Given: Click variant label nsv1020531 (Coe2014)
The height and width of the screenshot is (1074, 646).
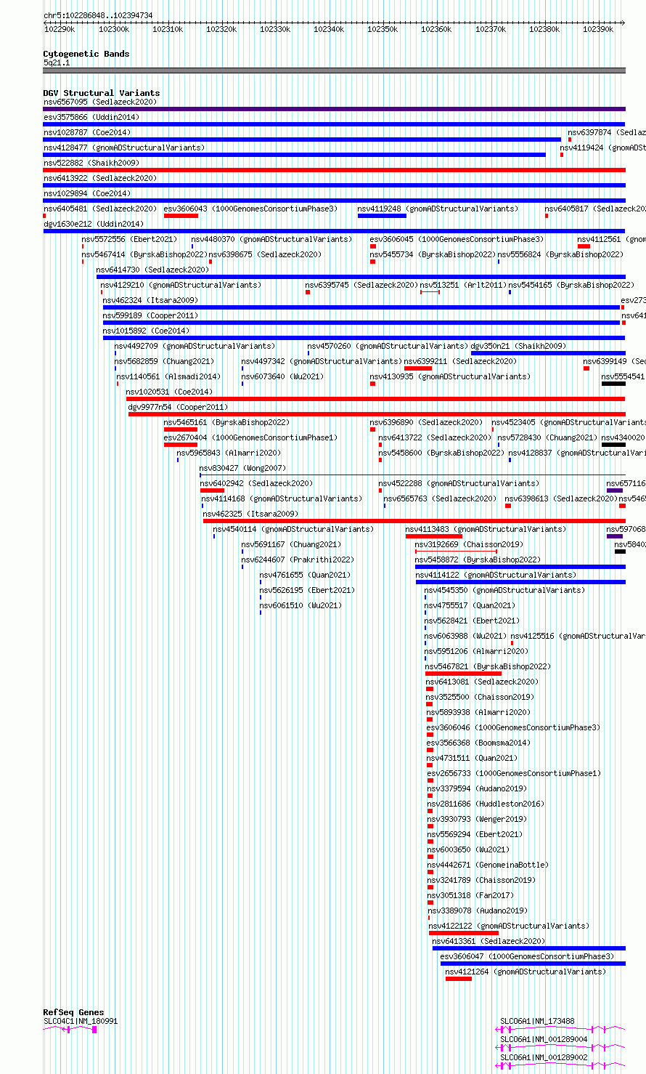Looking at the screenshot, I should [170, 392].
